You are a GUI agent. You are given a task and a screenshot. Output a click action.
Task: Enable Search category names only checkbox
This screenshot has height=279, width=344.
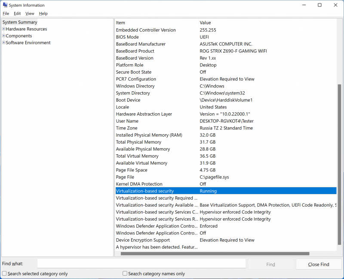tap(125, 273)
